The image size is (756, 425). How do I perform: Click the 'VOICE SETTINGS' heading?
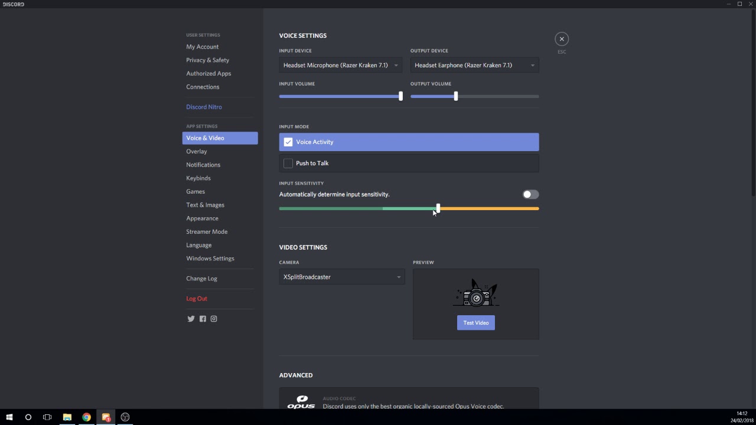(x=303, y=35)
